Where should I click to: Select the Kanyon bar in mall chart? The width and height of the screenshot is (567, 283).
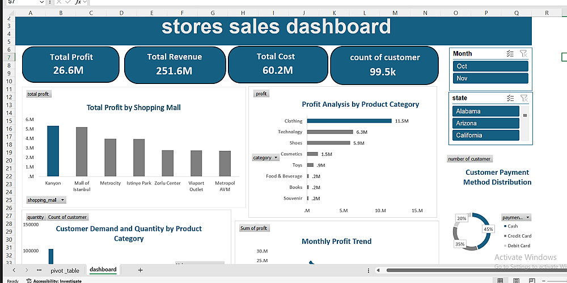[x=53, y=151]
